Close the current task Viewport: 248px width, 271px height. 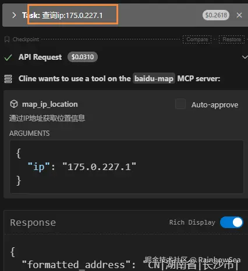(239, 15)
